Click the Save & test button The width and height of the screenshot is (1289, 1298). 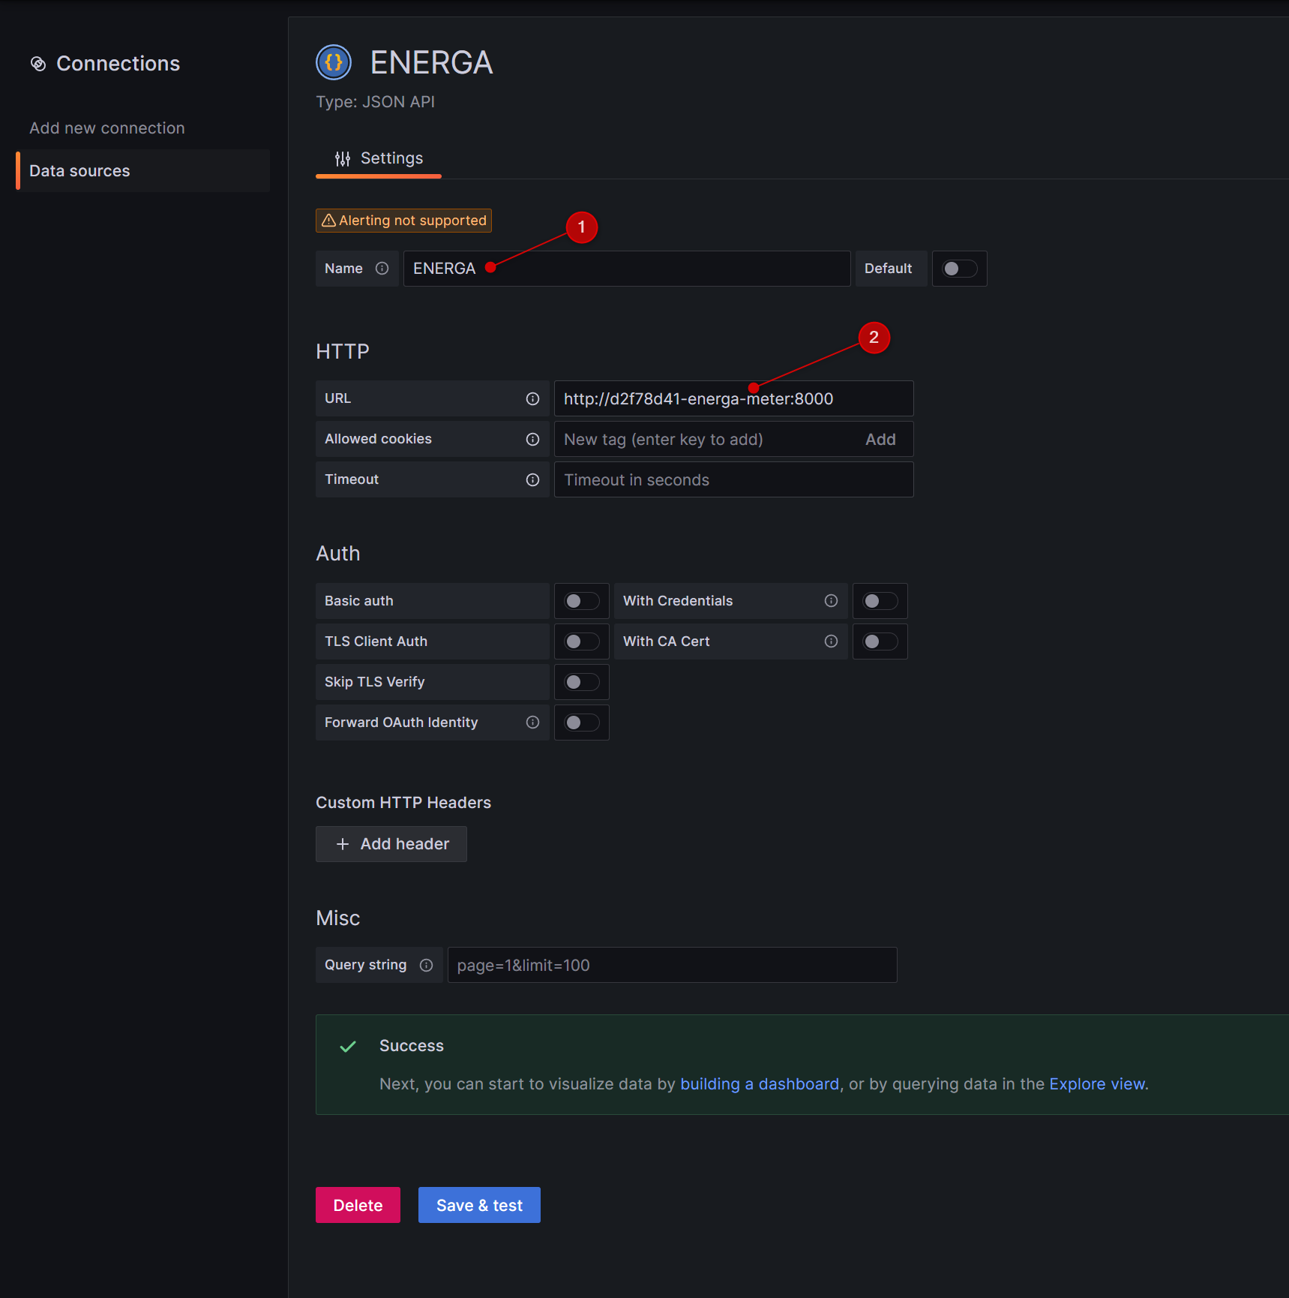(x=479, y=1204)
